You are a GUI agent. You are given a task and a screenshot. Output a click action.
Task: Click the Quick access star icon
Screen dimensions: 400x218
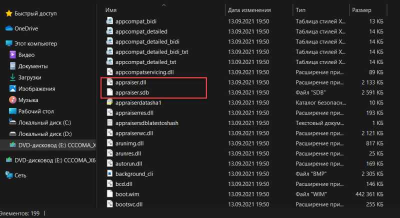point(9,13)
